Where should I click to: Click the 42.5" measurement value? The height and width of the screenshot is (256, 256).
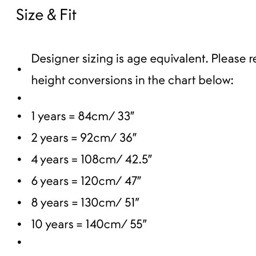point(139,159)
